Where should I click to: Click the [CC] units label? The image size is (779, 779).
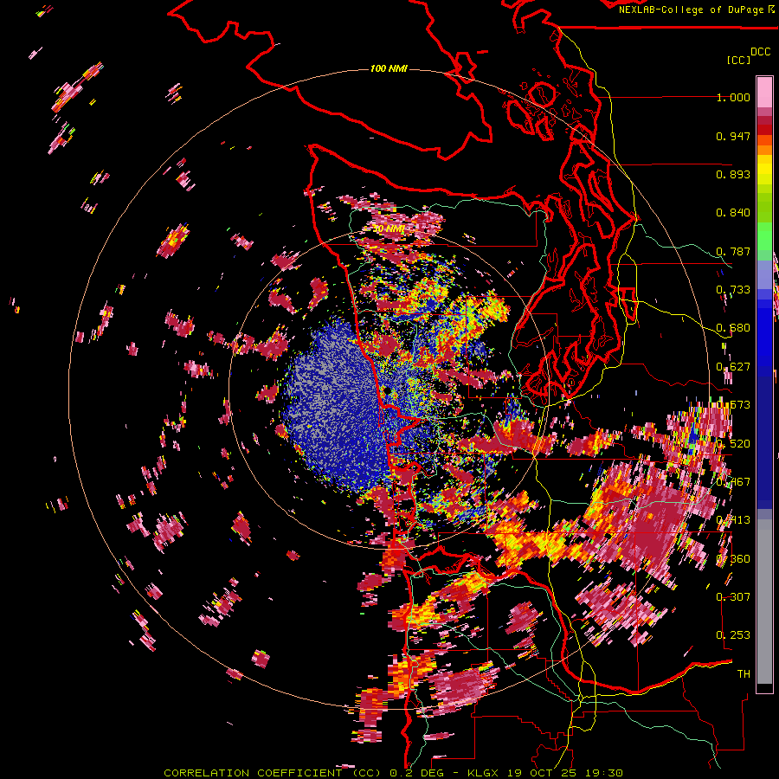click(x=738, y=60)
